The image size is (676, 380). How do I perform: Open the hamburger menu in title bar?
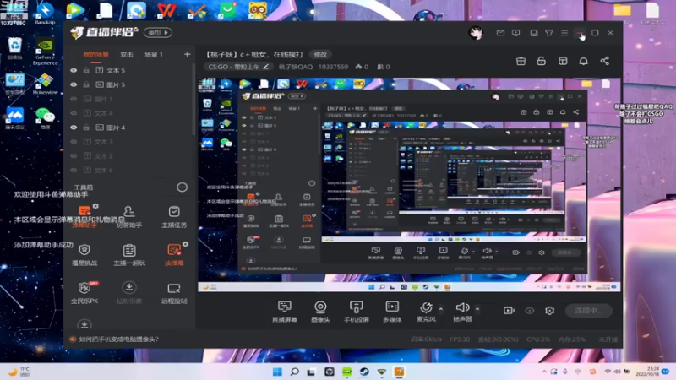(564, 33)
